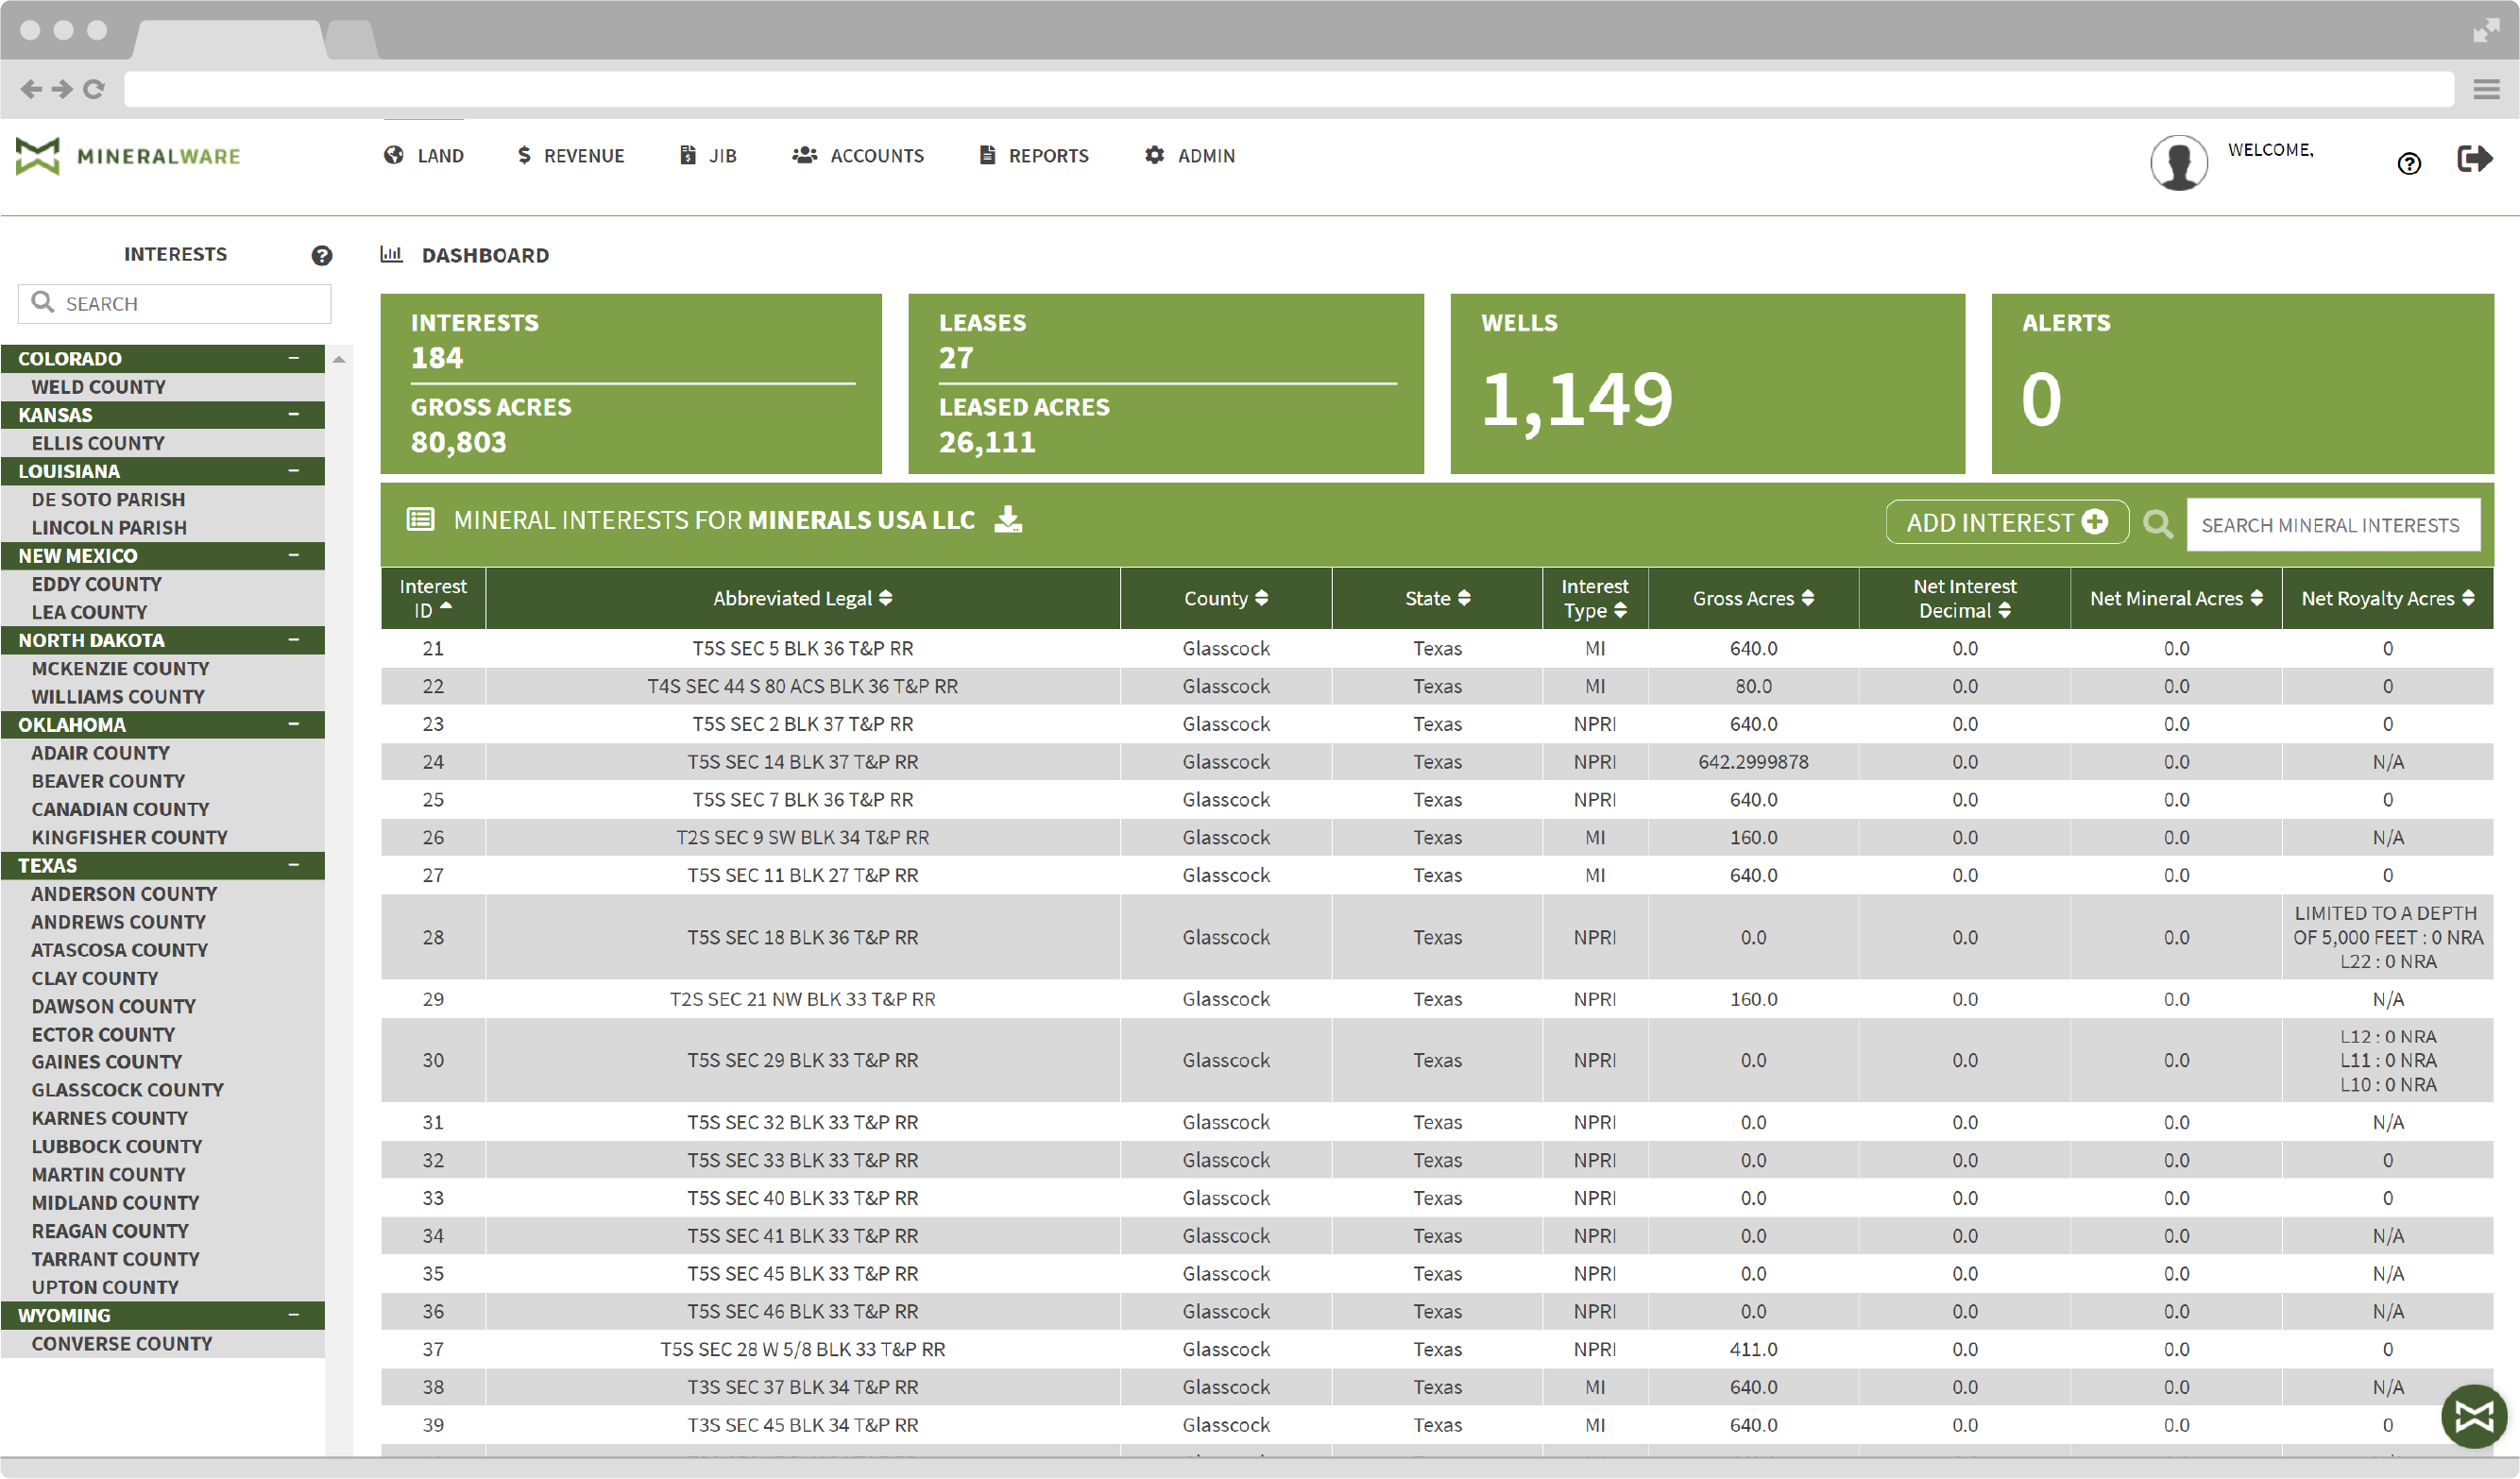Open the REPORTS menu
This screenshot has height=1479, width=2520.
tap(1034, 155)
